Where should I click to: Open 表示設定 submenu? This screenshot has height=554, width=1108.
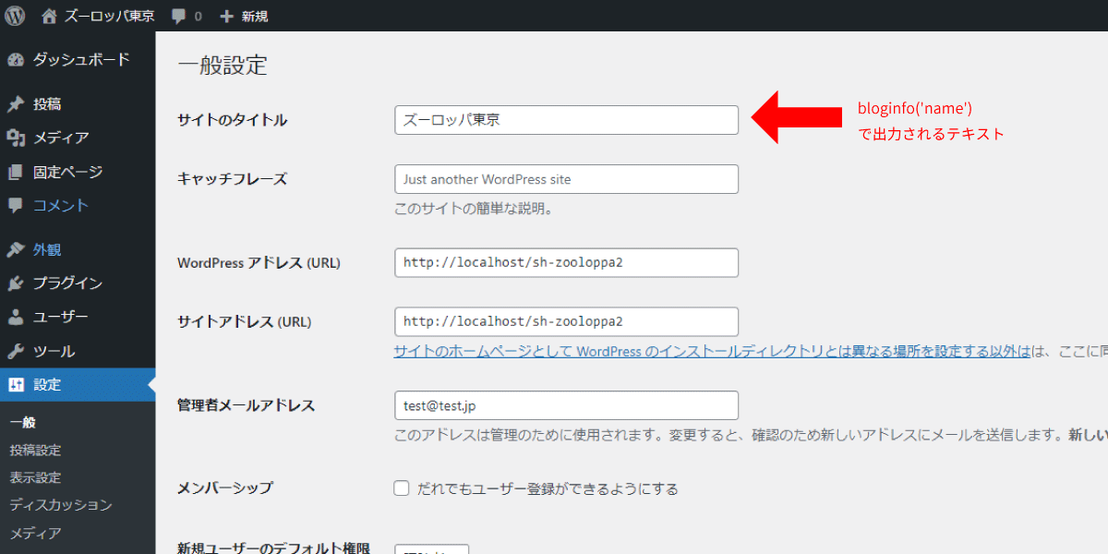coord(35,477)
